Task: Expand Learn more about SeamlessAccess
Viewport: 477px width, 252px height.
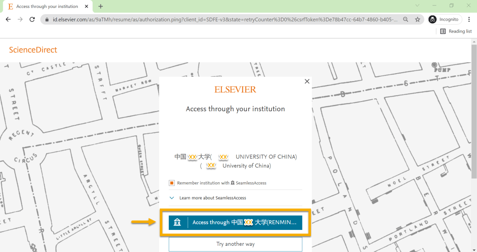Action: (172, 198)
